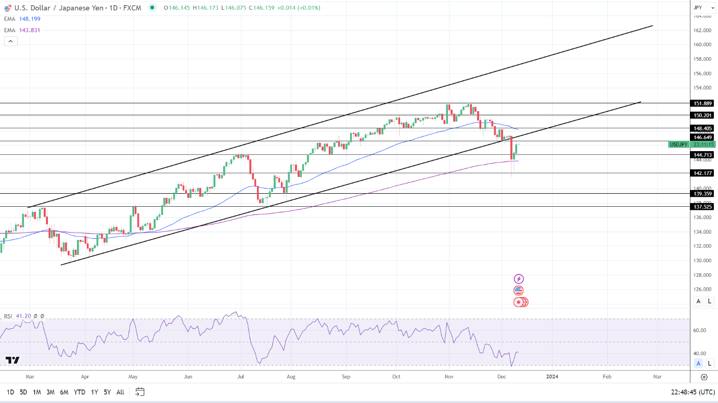Viewport: 718px width, 403px height.
Task: Toggle auto scale A on RSI pane
Action: pos(699,363)
